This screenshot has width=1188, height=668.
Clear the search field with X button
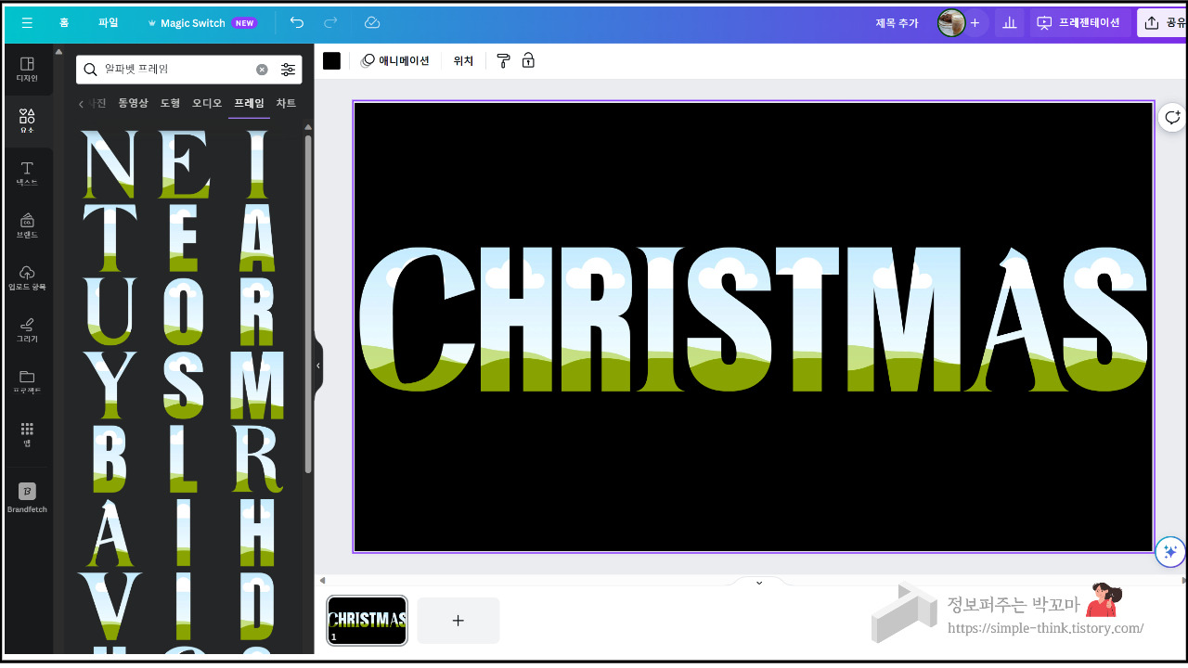(x=262, y=70)
